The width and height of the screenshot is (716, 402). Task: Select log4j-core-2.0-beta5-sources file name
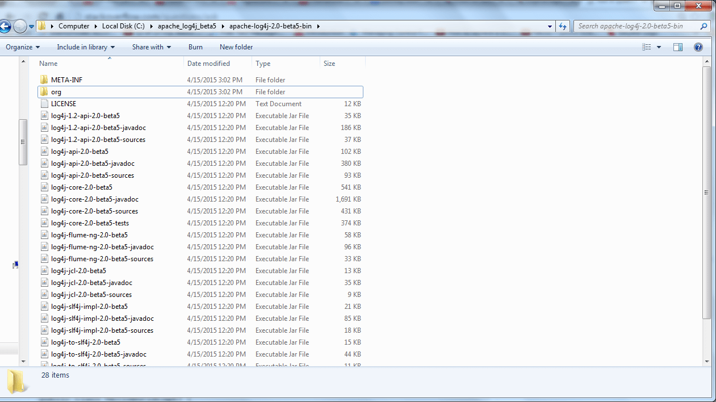point(94,211)
